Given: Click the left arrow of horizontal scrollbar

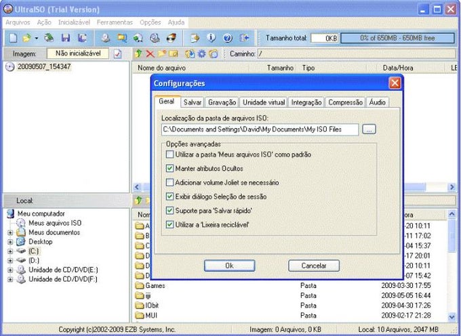Looking at the screenshot, I should [137, 187].
